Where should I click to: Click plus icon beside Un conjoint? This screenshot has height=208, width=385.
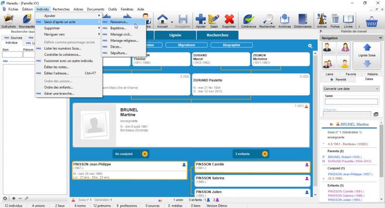tap(145, 154)
